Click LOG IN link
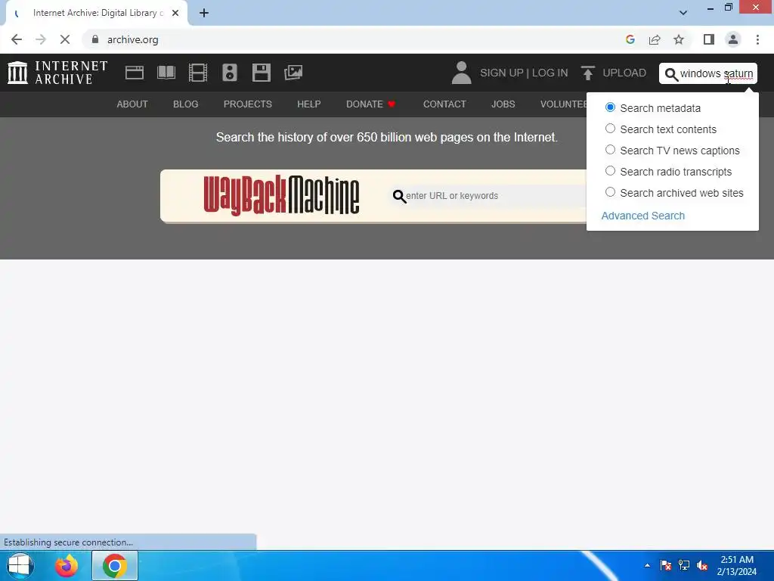 coord(550,73)
